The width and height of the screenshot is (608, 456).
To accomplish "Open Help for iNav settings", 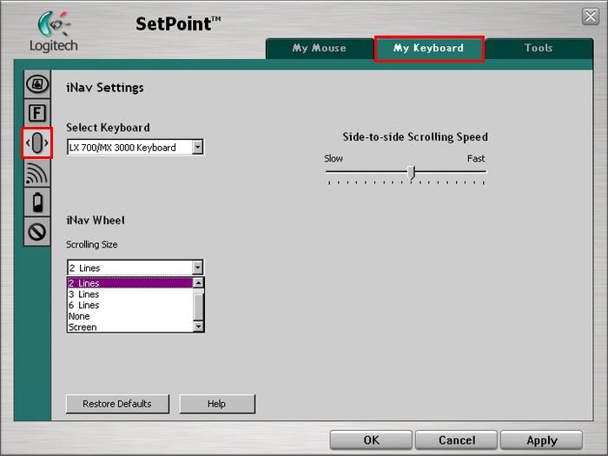I will pyautogui.click(x=217, y=404).
